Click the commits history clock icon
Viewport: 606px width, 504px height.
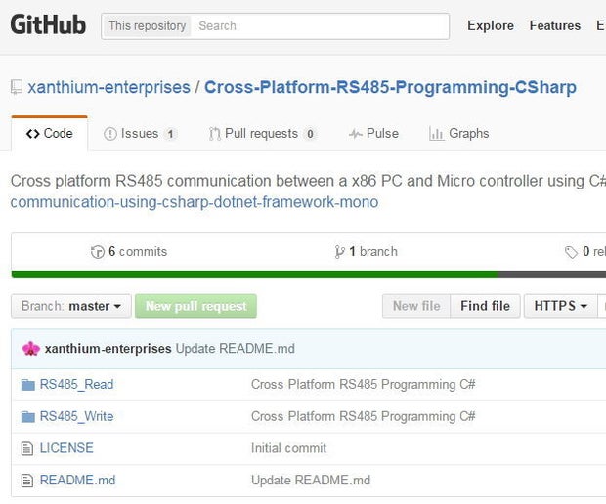point(97,252)
